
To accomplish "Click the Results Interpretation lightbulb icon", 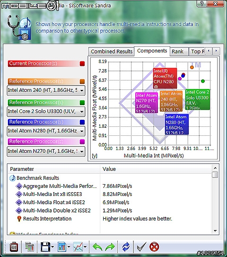I will [19, 219].
